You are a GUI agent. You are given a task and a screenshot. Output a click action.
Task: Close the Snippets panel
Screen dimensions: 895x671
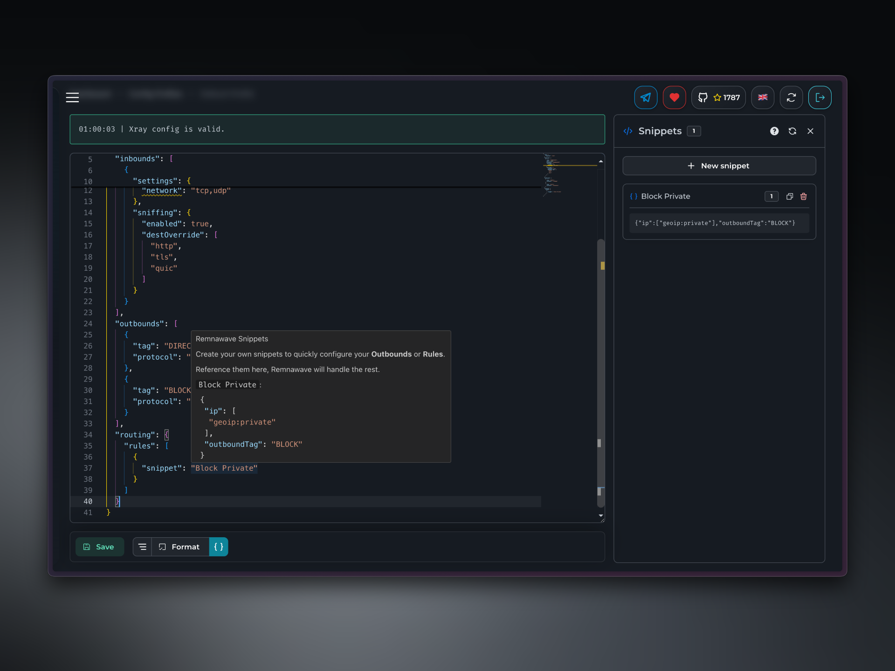point(810,131)
